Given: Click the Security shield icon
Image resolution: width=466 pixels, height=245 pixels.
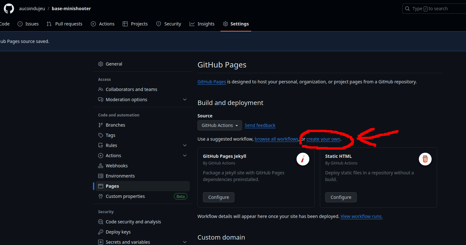Looking at the screenshot, I should pyautogui.click(x=159, y=24).
